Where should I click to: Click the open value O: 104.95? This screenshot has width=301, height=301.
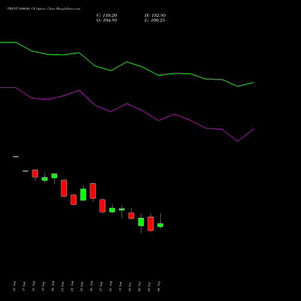107,20
